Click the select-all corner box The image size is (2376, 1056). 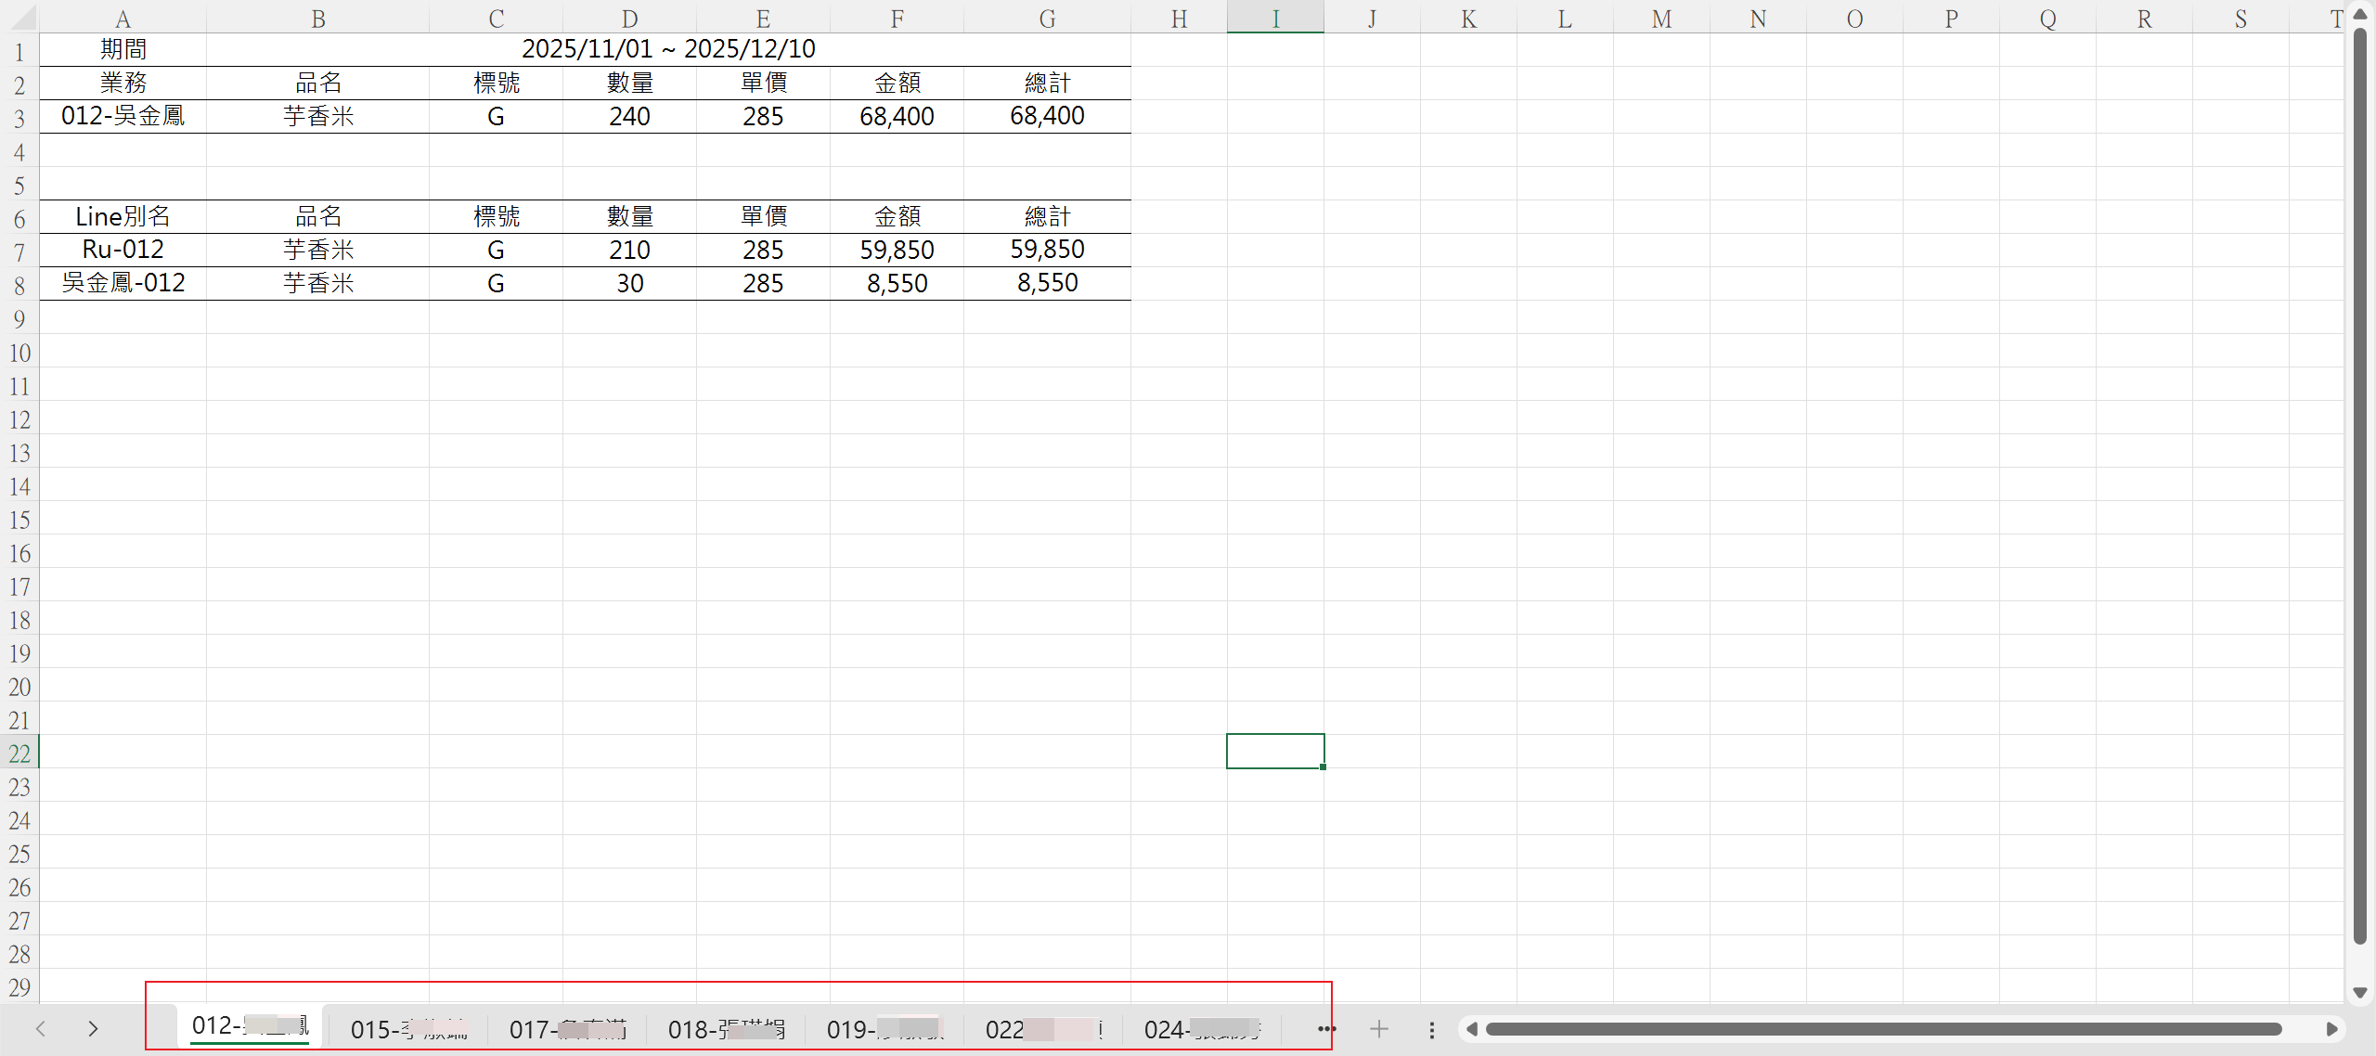click(19, 17)
